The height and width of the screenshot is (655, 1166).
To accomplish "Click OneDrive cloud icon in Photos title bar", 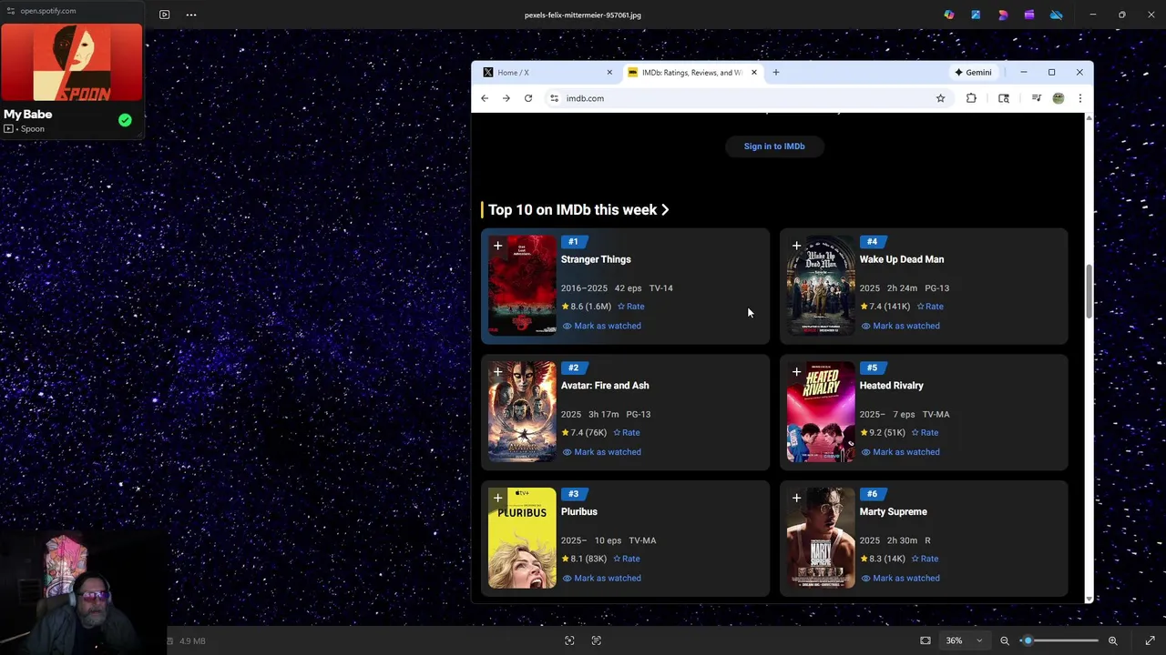I will pos(1056,15).
